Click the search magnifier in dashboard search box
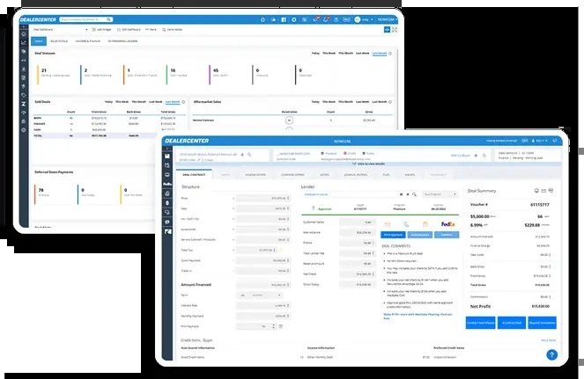 tap(108, 19)
